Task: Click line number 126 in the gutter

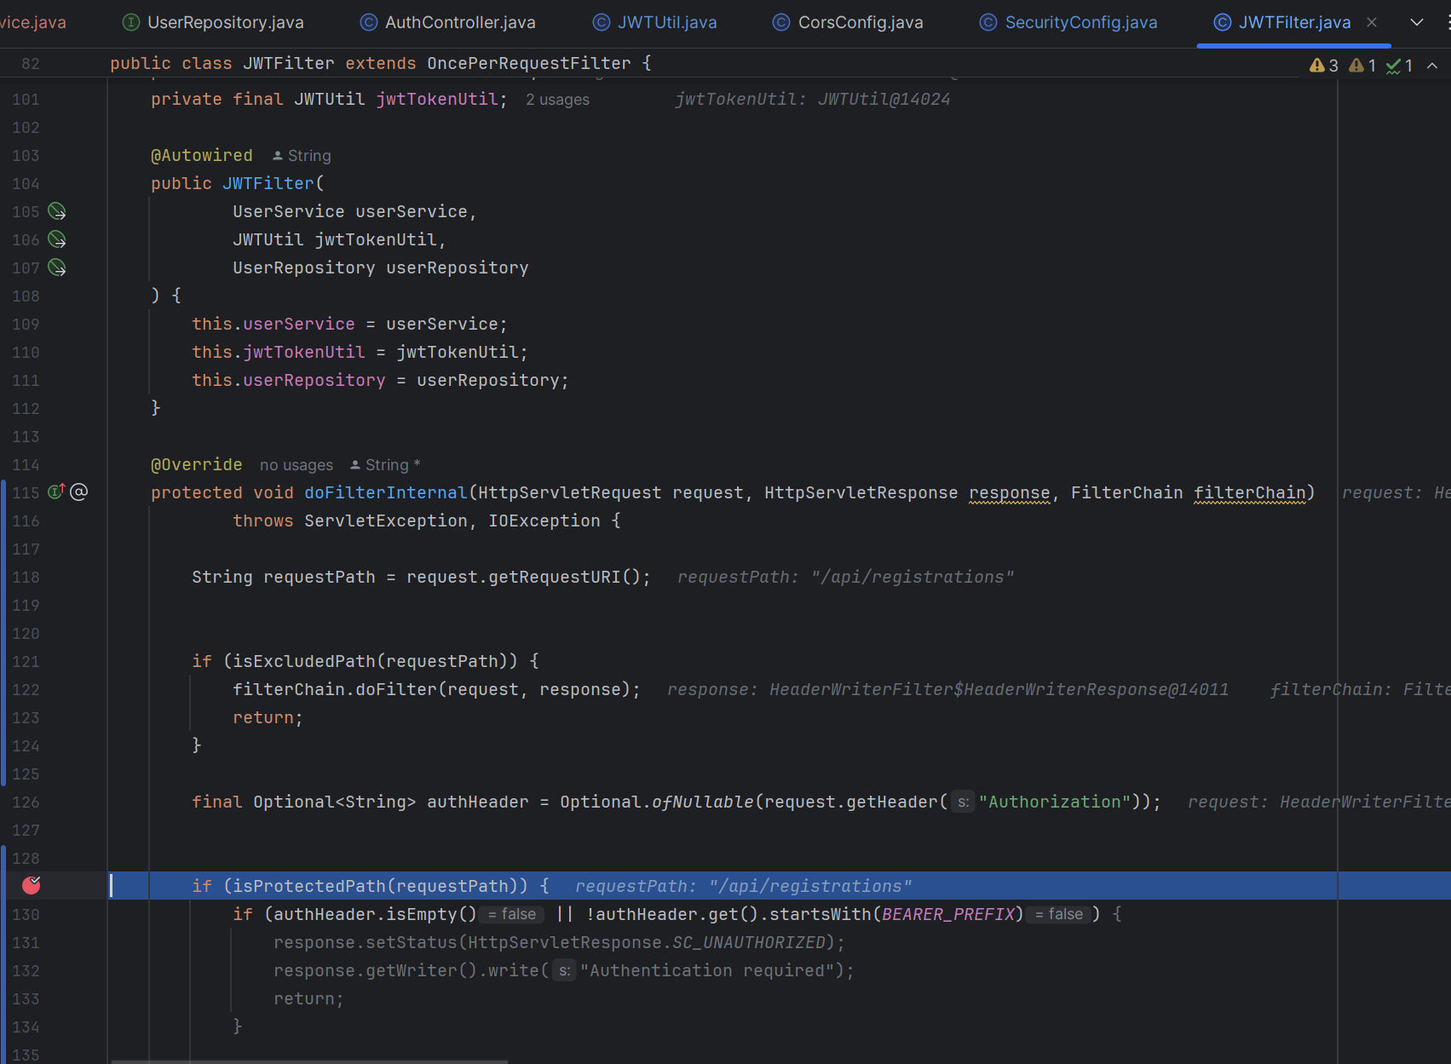Action: [x=26, y=802]
